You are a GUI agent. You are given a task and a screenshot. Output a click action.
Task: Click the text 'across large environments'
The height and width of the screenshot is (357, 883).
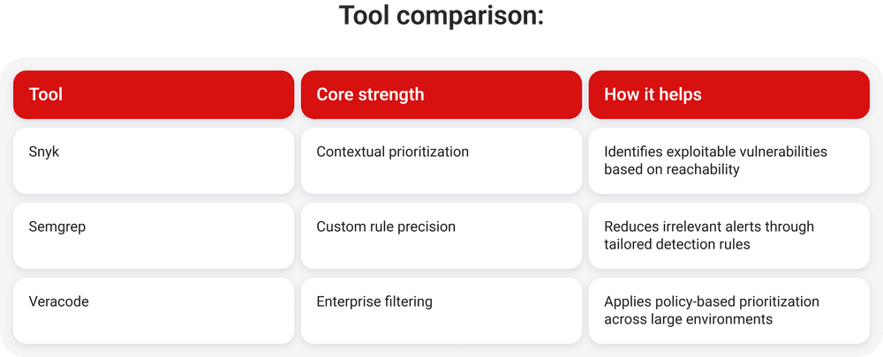tap(688, 319)
